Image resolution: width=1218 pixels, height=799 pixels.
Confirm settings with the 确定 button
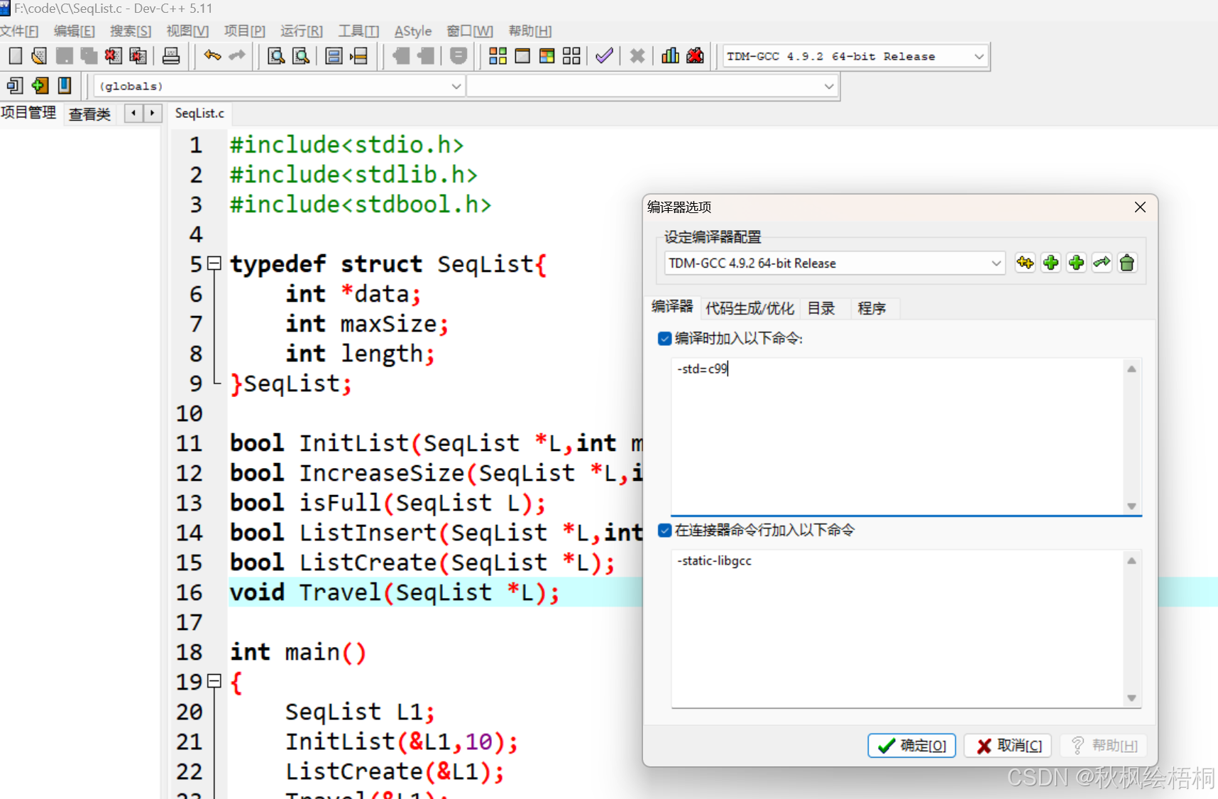911,745
